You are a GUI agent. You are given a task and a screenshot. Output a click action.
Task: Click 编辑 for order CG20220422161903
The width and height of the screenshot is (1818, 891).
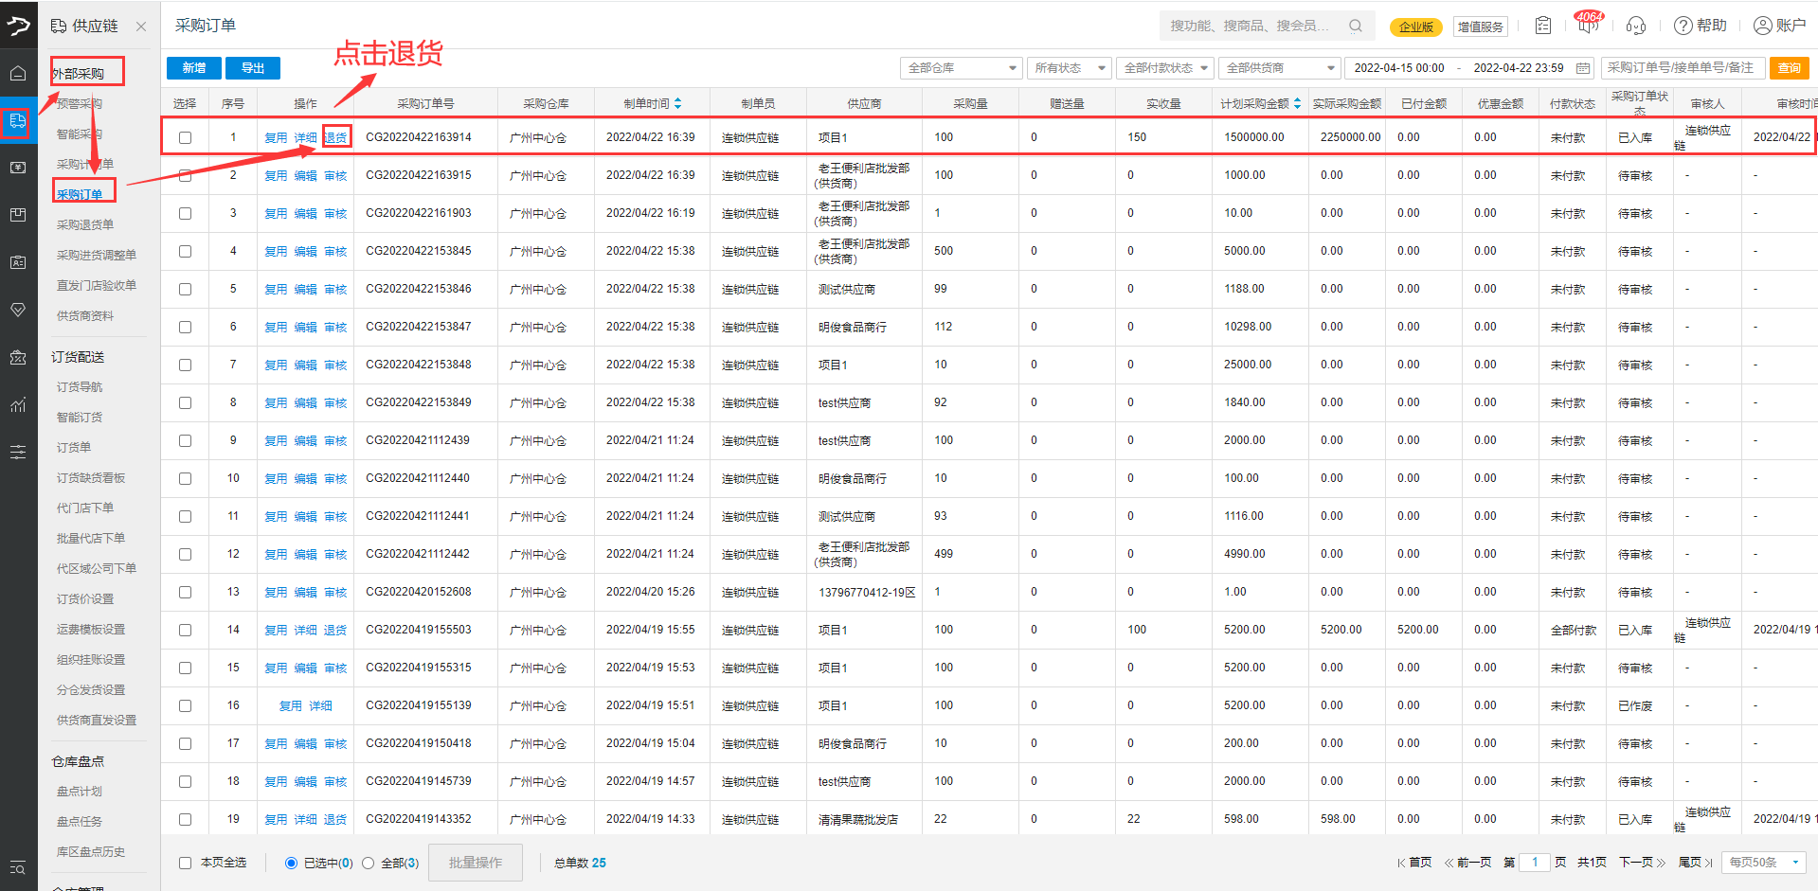point(305,213)
